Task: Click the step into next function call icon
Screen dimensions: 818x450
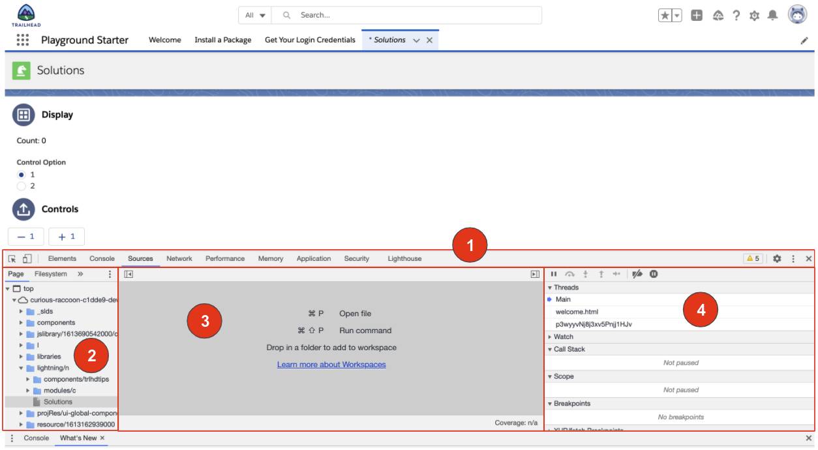Action: click(x=585, y=274)
